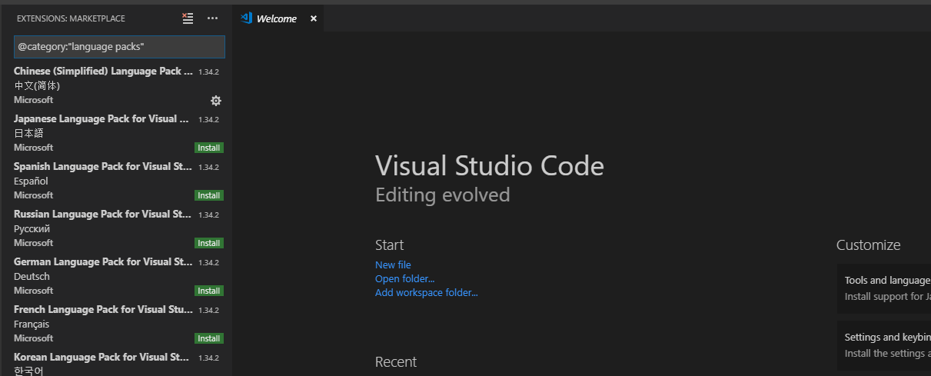Install the Spanish Language Pack

pyautogui.click(x=209, y=195)
